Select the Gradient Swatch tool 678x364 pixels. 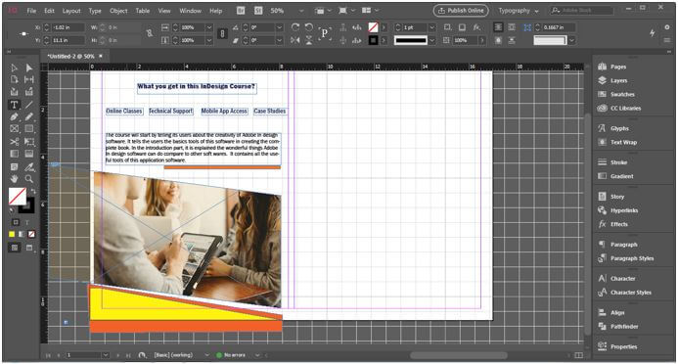(x=14, y=154)
